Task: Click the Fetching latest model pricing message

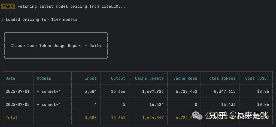Action: 71,6
